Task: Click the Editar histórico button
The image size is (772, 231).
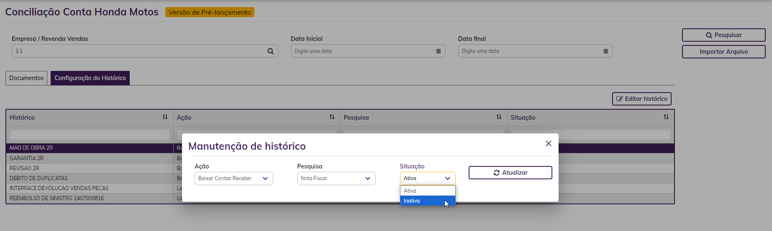Action: [641, 99]
